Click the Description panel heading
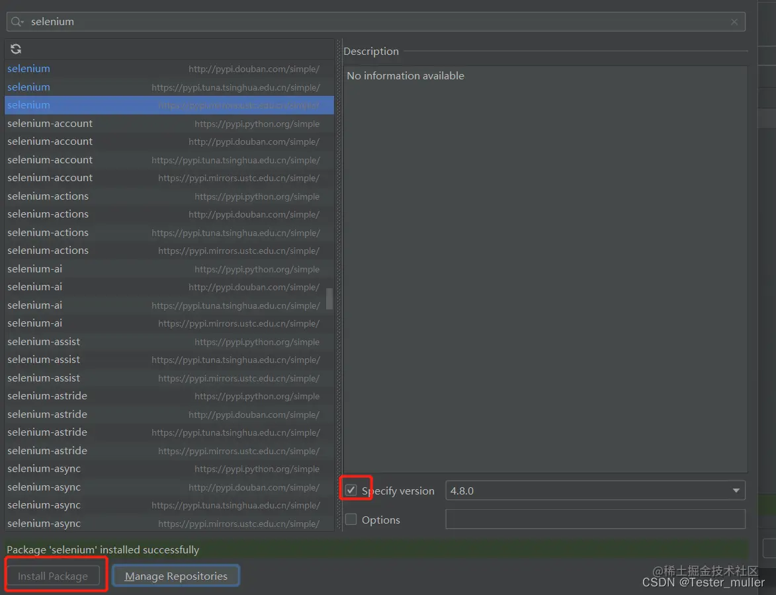Image resolution: width=776 pixels, height=595 pixels. 371,51
